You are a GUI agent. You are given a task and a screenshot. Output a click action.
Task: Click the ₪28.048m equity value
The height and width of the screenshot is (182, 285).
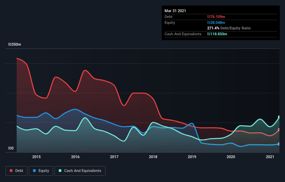(x=216, y=22)
